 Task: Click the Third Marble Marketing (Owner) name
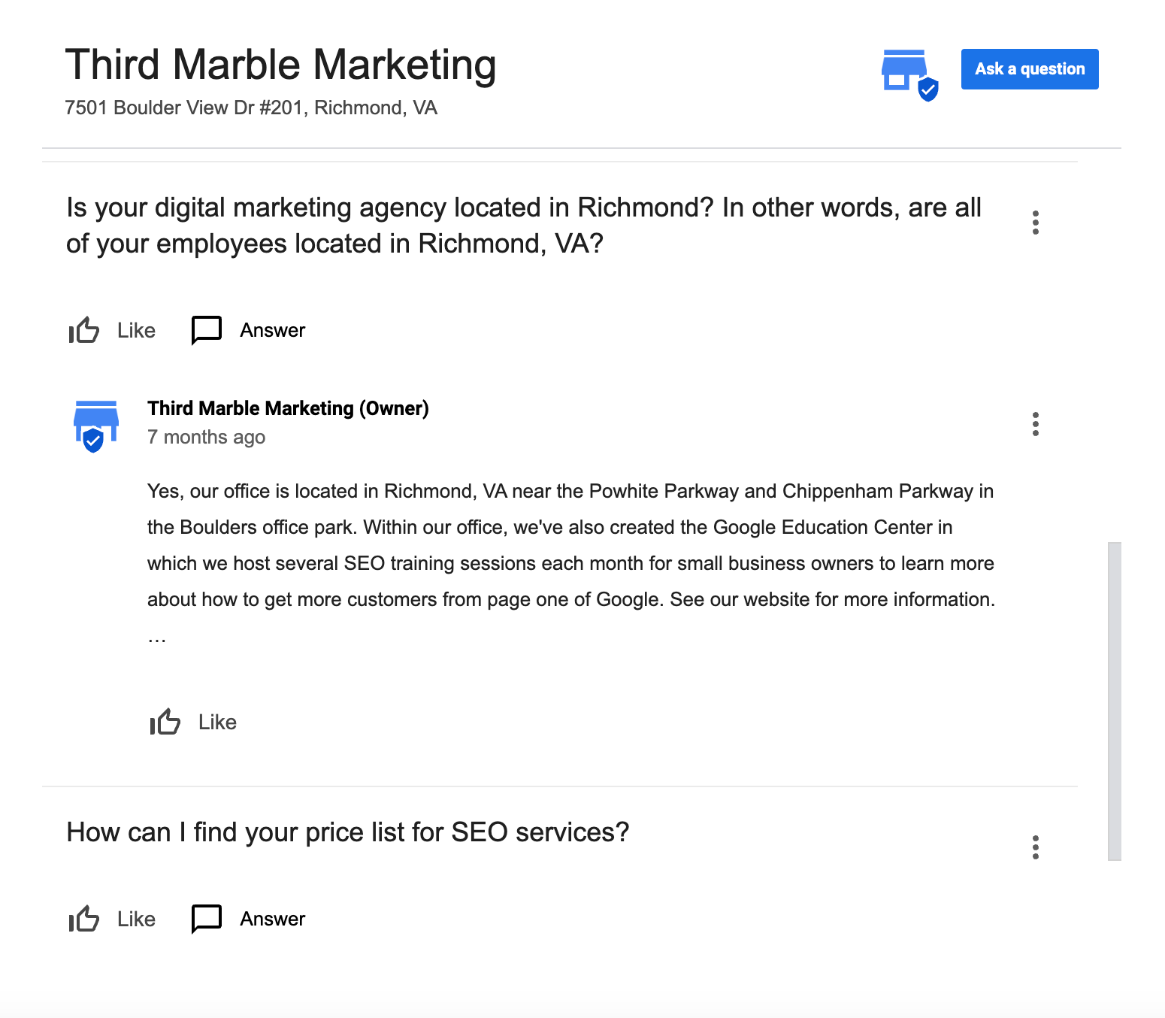pos(288,408)
